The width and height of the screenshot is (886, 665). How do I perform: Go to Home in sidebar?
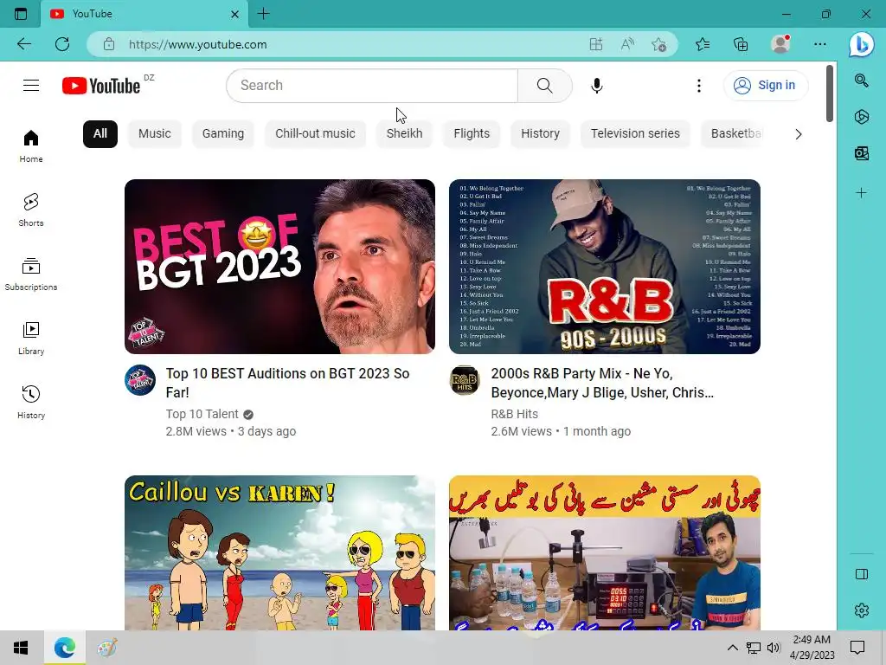point(31,145)
